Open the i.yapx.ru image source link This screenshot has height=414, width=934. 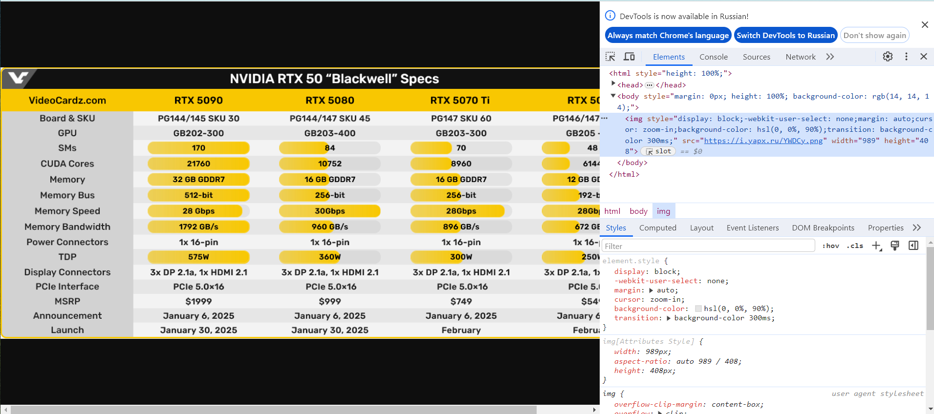click(763, 141)
